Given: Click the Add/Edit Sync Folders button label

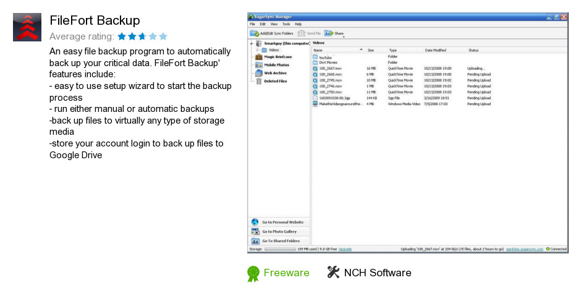Looking at the screenshot, I should (276, 33).
